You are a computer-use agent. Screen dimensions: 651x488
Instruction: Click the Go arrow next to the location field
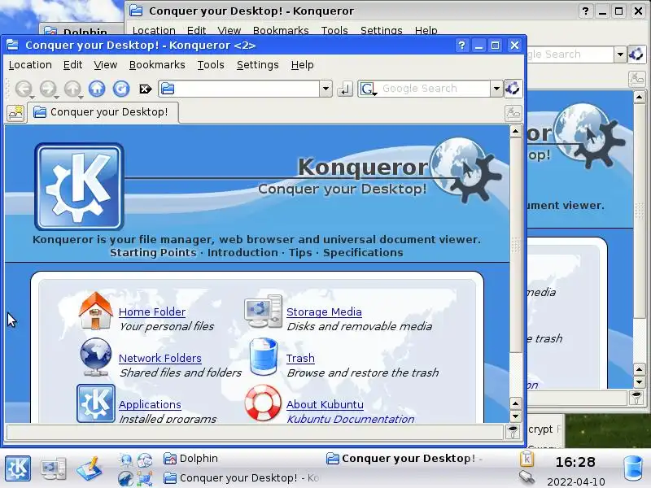click(x=344, y=89)
